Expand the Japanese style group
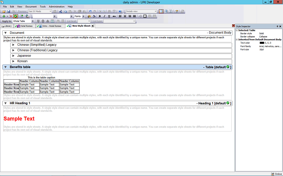 point(13,55)
